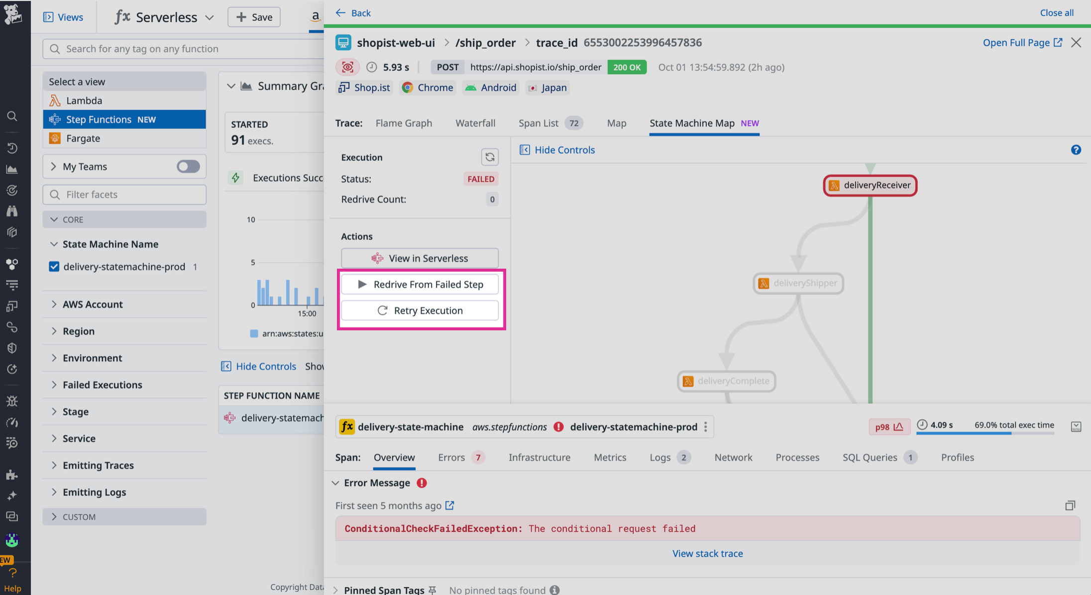Open View stack trace link

(x=707, y=553)
